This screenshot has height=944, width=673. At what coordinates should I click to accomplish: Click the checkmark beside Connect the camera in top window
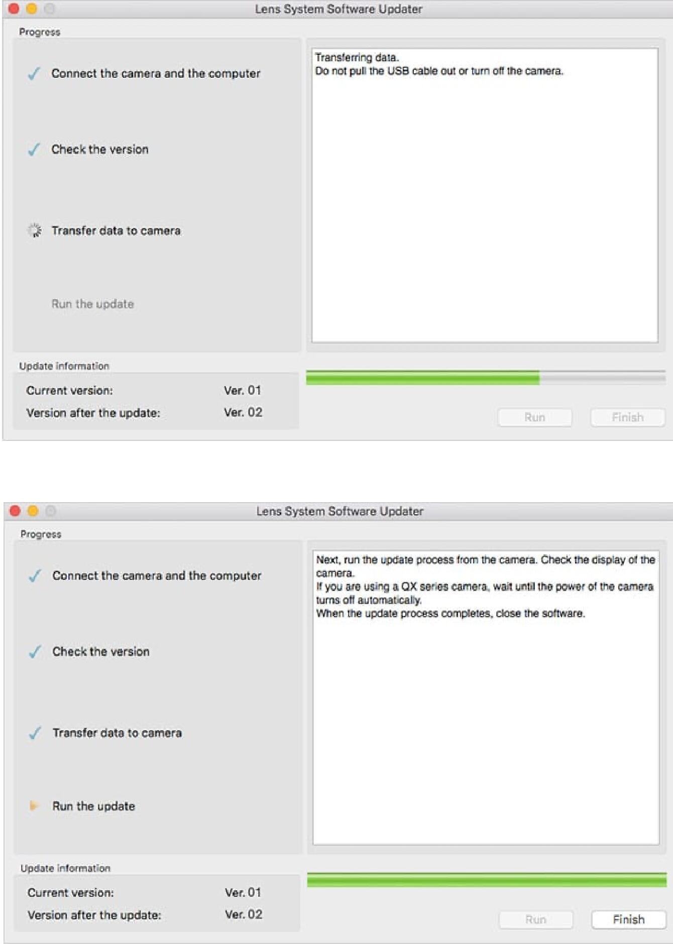coord(34,74)
